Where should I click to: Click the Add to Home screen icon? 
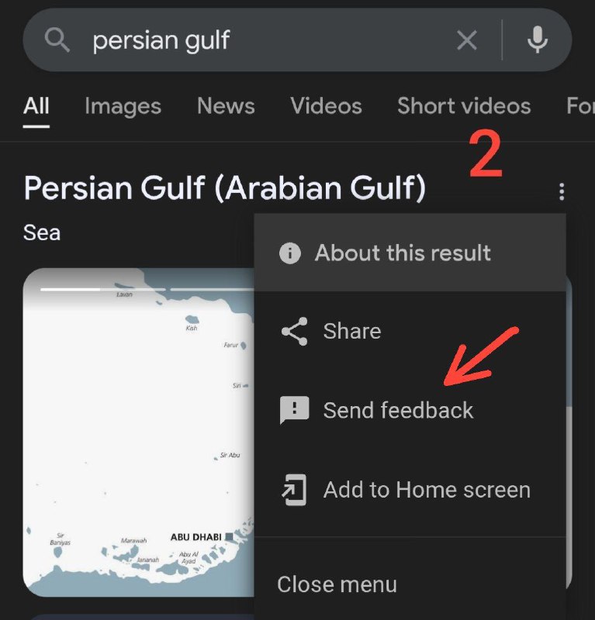pos(294,490)
